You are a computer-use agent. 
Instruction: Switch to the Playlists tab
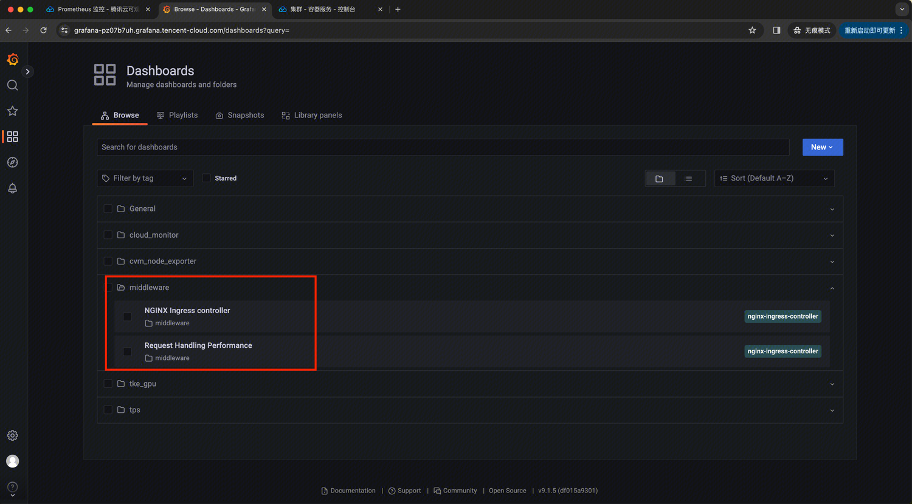pyautogui.click(x=177, y=115)
